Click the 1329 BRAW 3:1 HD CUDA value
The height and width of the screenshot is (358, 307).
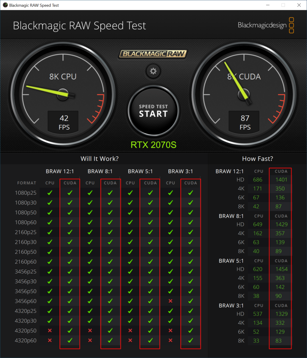282,314
